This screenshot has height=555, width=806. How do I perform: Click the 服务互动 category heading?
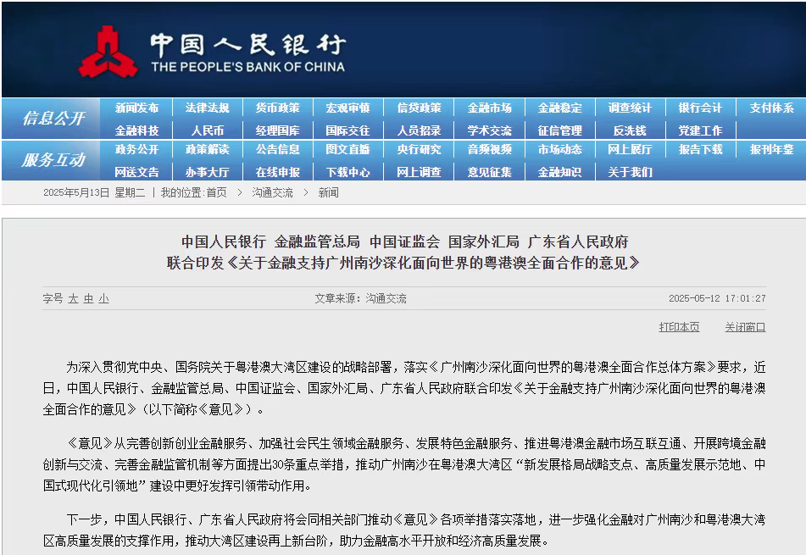53,160
